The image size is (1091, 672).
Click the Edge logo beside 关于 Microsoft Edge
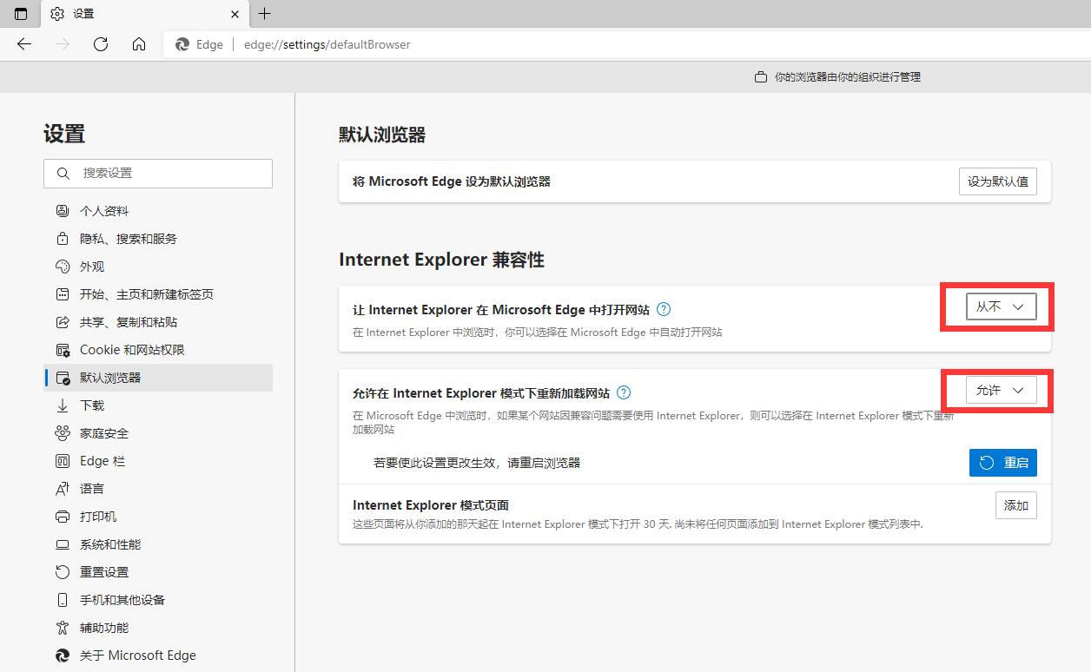(x=63, y=656)
